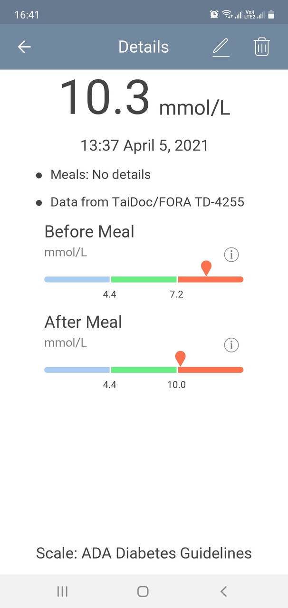The image size is (288, 608).
Task: Select the date 13:37 April 5, 2021
Action: click(x=144, y=145)
